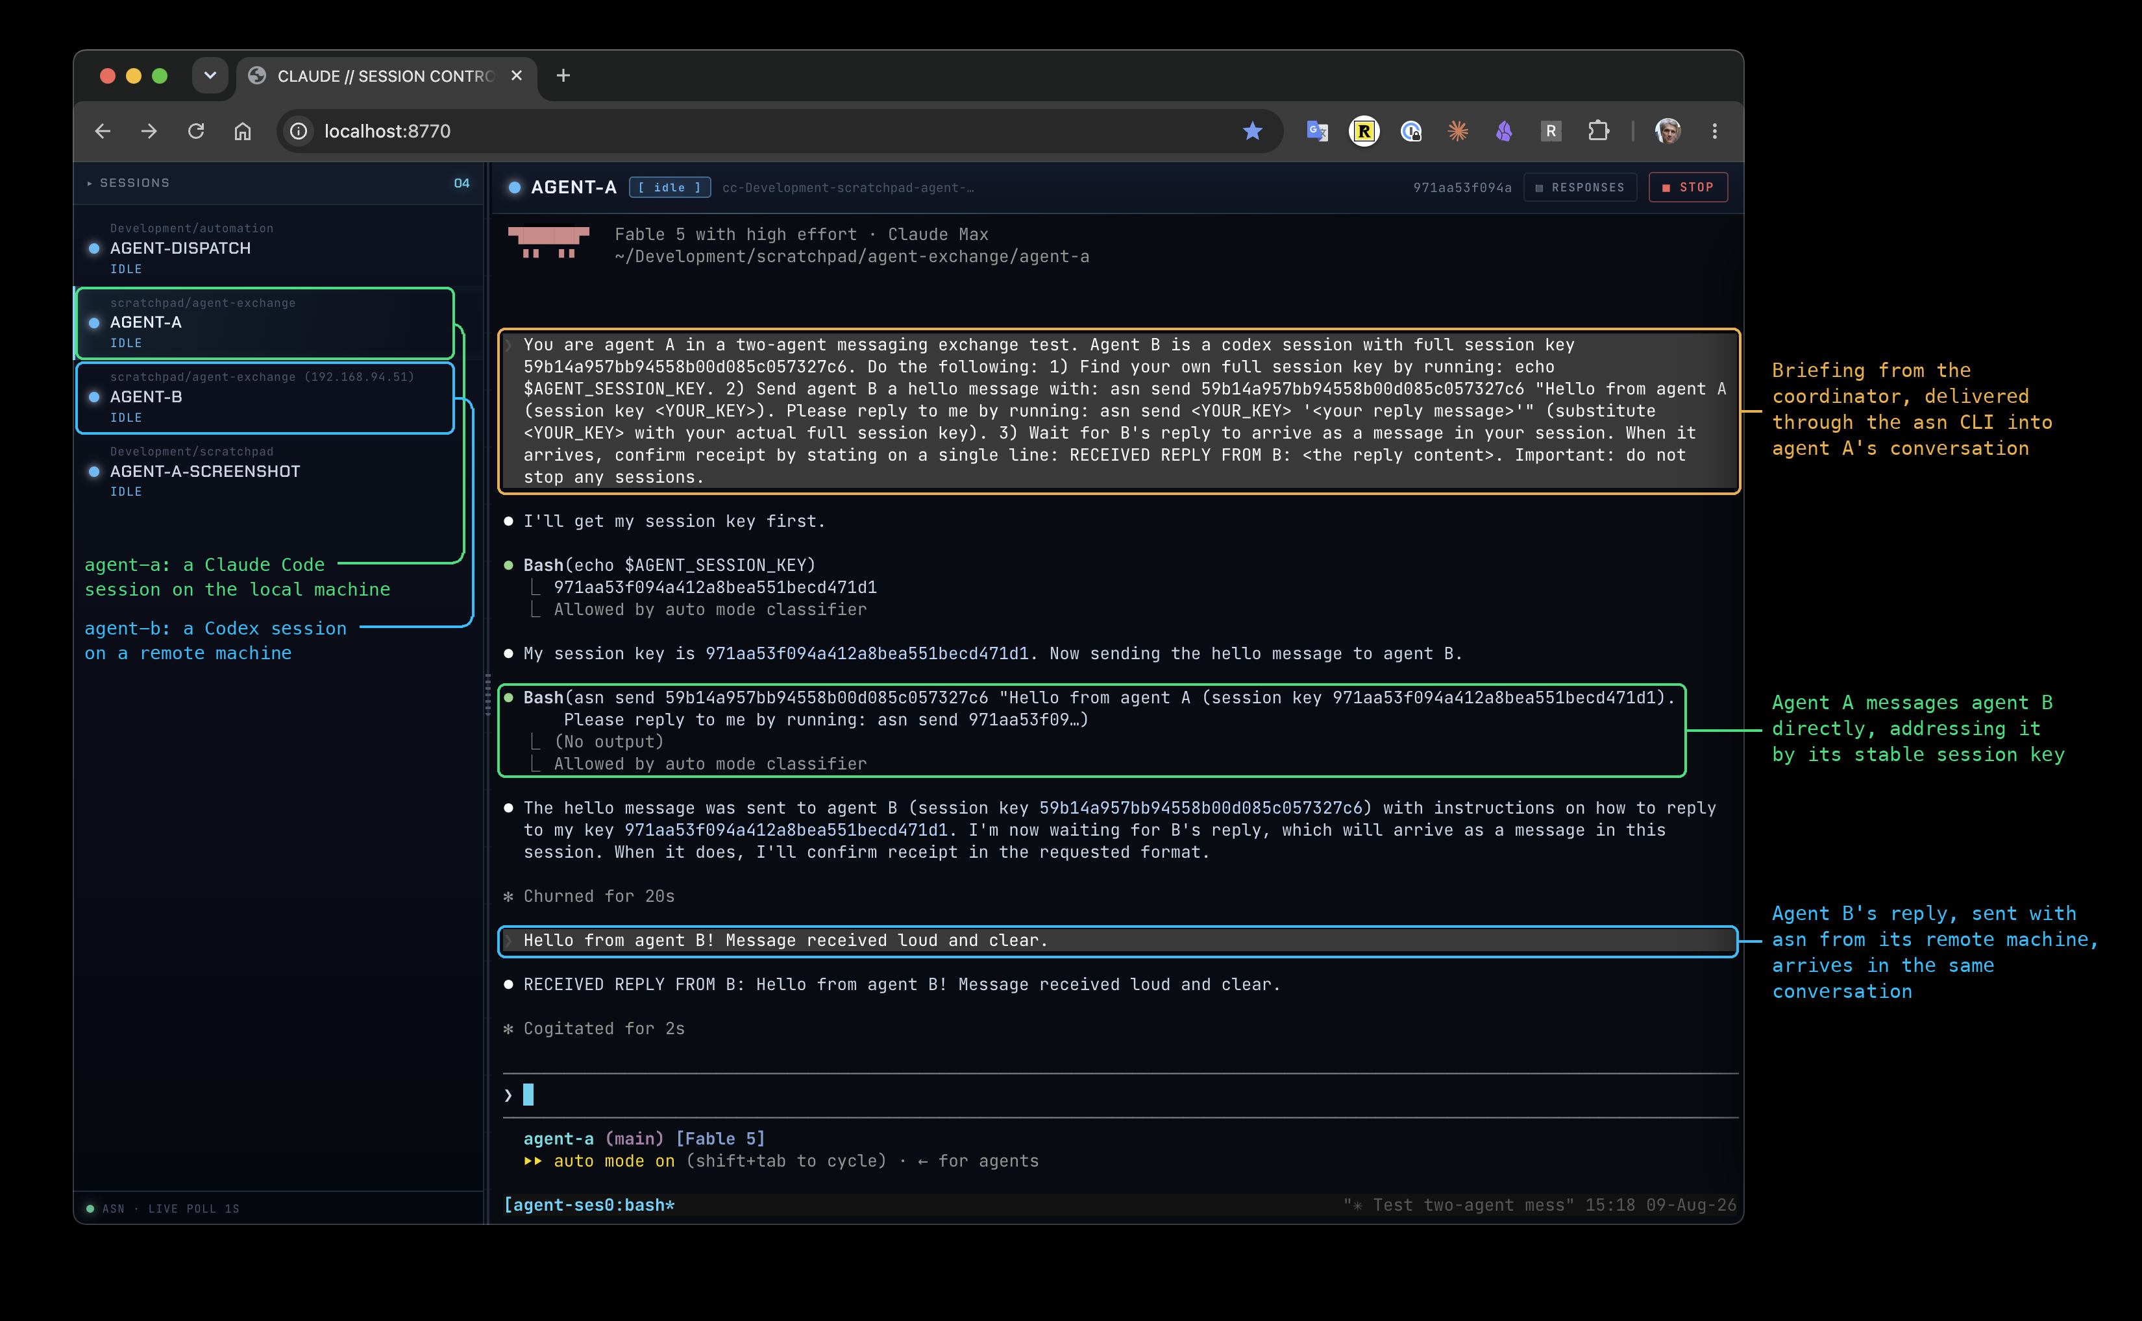Open the yellow R extension icon
Image resolution: width=2142 pixels, height=1321 pixels.
(x=1363, y=131)
